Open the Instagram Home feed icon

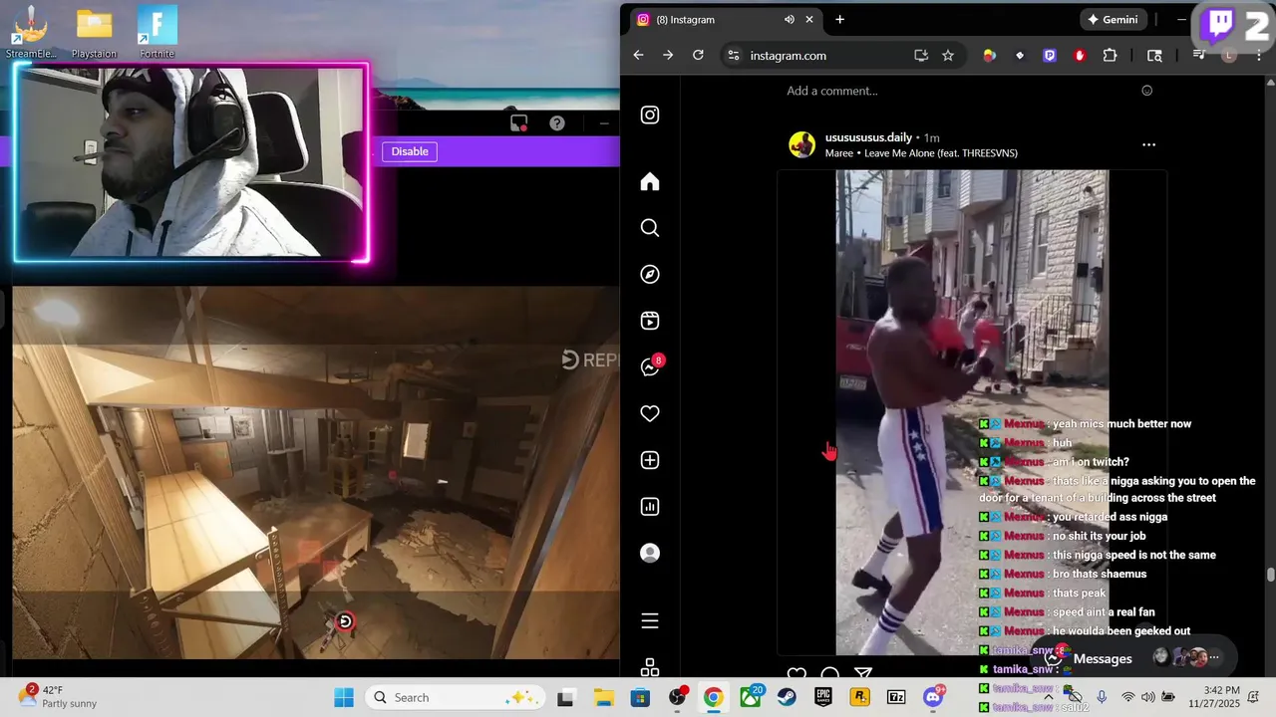coord(650,181)
